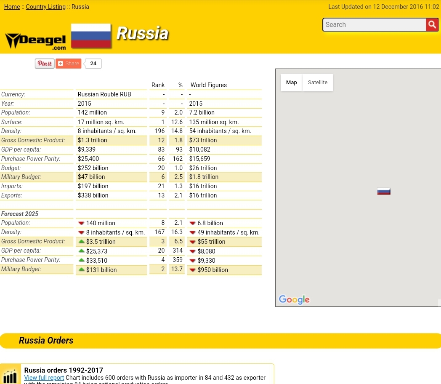Image resolution: width=441 pixels, height=384 pixels.
Task: Click the Deagel.com logo
Action: coord(36,42)
